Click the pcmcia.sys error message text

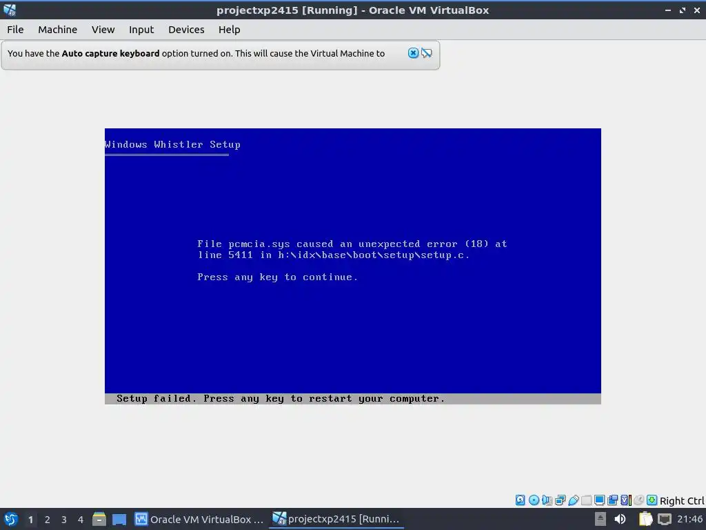coord(352,249)
